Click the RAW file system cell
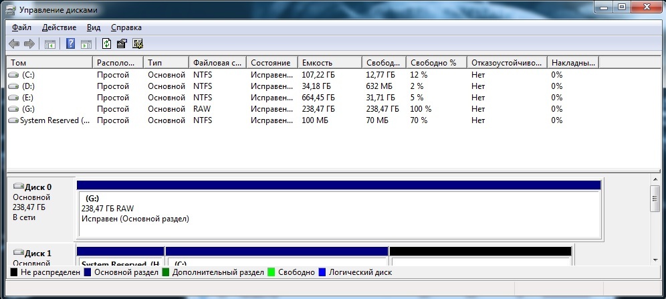The image size is (666, 299). 202,109
